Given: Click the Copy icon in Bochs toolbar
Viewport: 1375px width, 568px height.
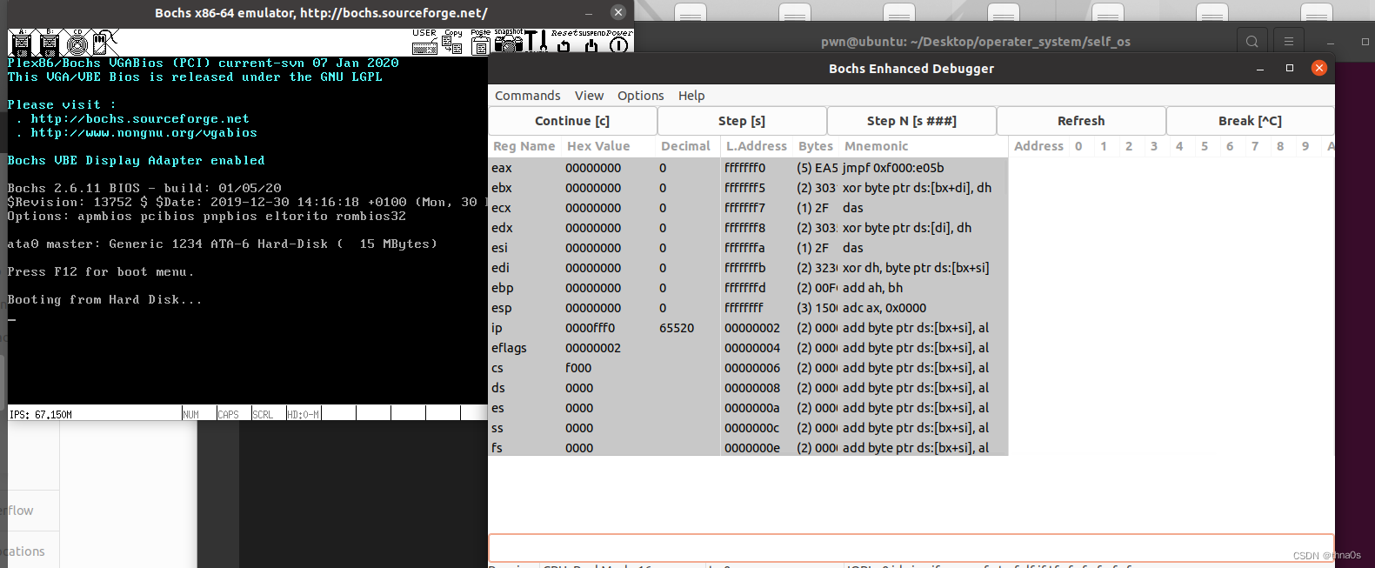Looking at the screenshot, I should pos(452,42).
